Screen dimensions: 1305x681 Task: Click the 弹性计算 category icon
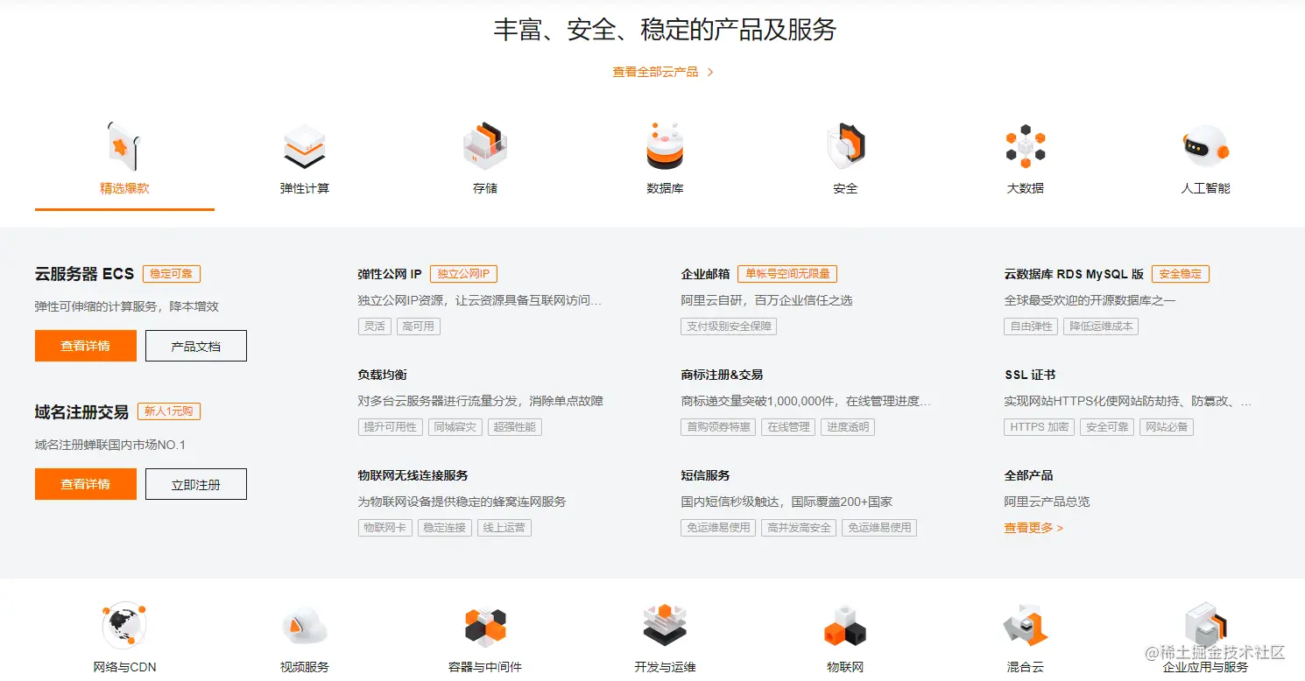(305, 147)
